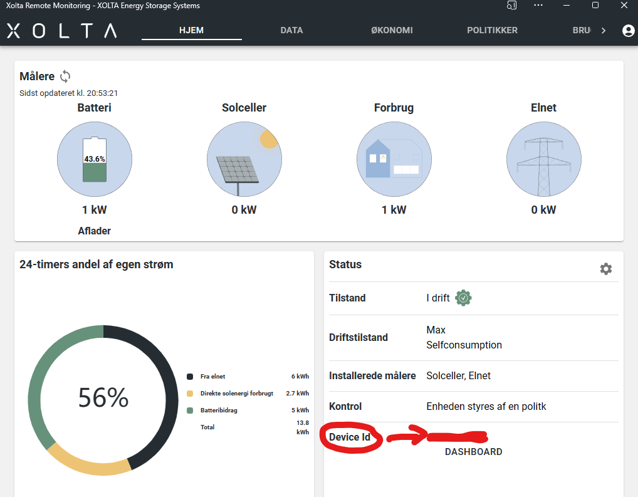This screenshot has height=497, width=638.
Task: Click the 'Driftstilstand' label
Action: pos(358,337)
